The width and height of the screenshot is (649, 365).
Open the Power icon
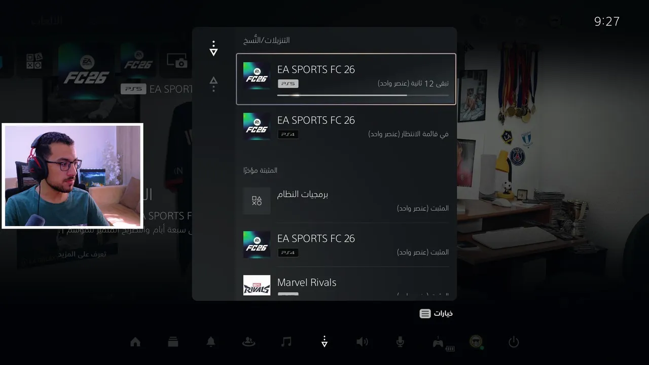pyautogui.click(x=514, y=342)
